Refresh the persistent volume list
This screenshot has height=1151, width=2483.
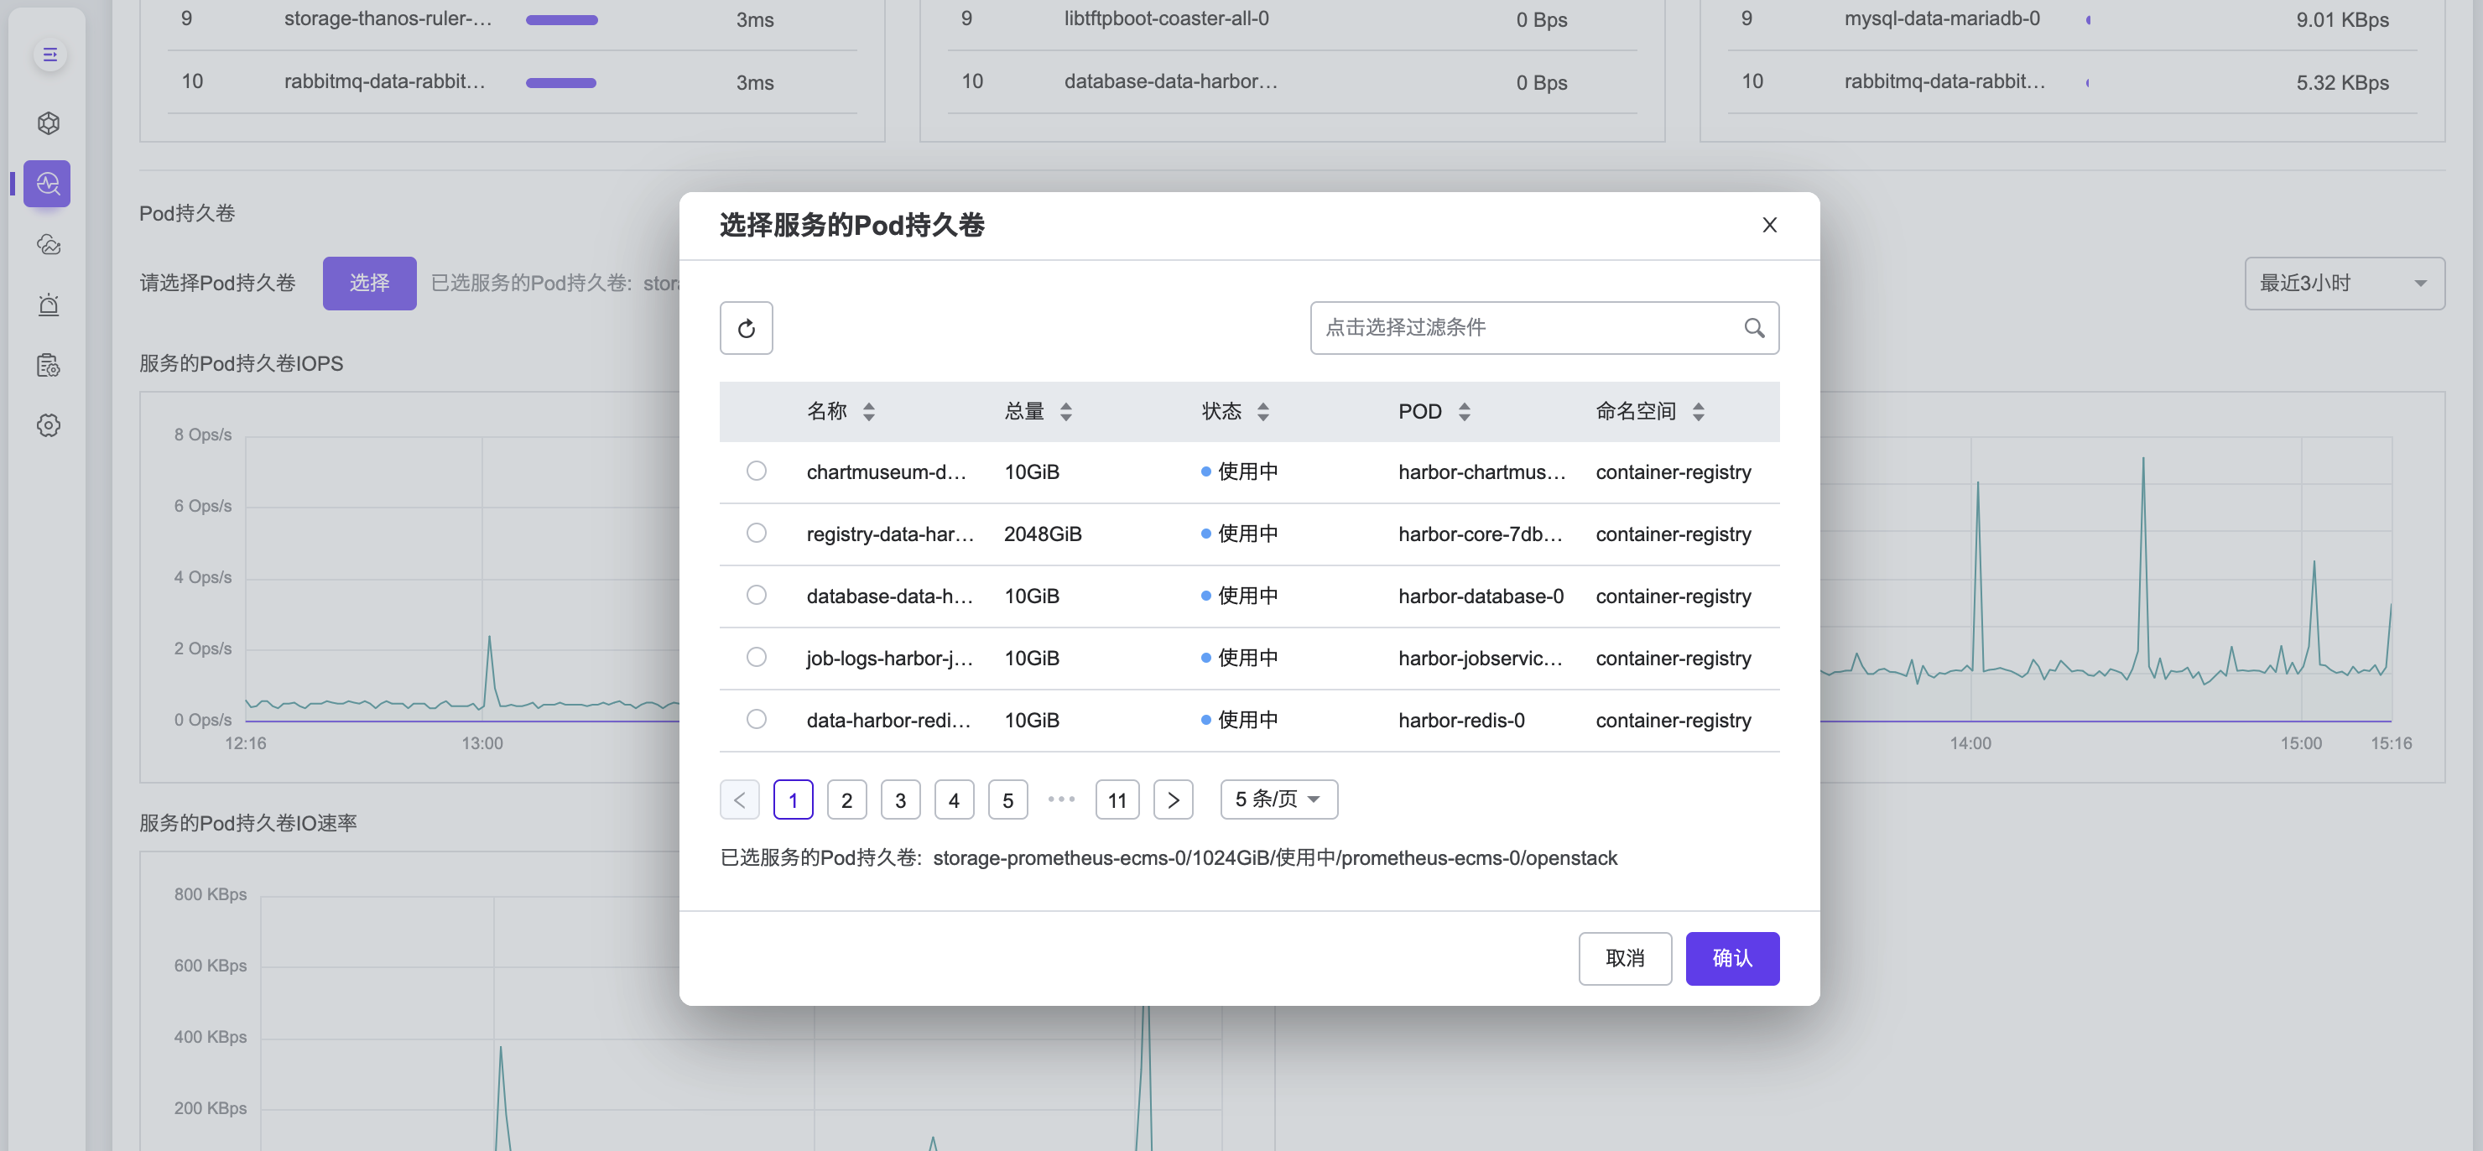[x=746, y=329]
